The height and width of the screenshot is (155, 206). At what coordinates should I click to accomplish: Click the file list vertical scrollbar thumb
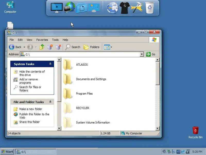click(x=157, y=73)
